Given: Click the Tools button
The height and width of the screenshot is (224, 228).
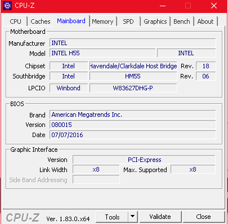Looking at the screenshot, I should (x=112, y=217).
